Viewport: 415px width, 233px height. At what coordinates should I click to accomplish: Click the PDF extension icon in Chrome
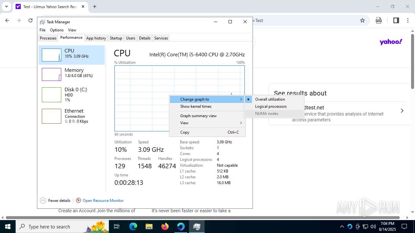(379, 20)
